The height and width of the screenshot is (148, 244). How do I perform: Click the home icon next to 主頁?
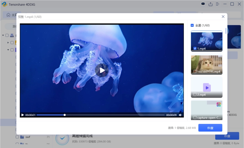point(9,15)
